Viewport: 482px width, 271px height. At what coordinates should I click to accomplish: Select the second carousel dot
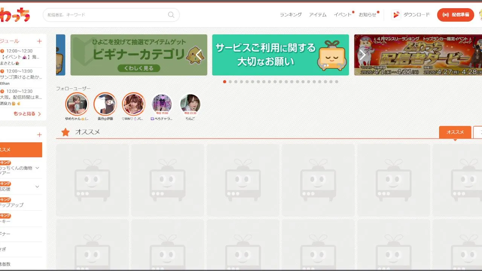click(x=230, y=82)
